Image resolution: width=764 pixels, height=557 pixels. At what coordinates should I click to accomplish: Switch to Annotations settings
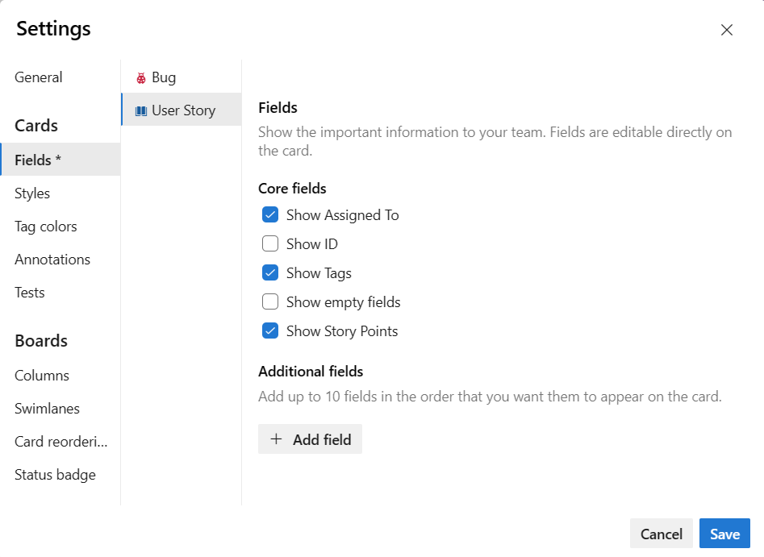click(52, 260)
